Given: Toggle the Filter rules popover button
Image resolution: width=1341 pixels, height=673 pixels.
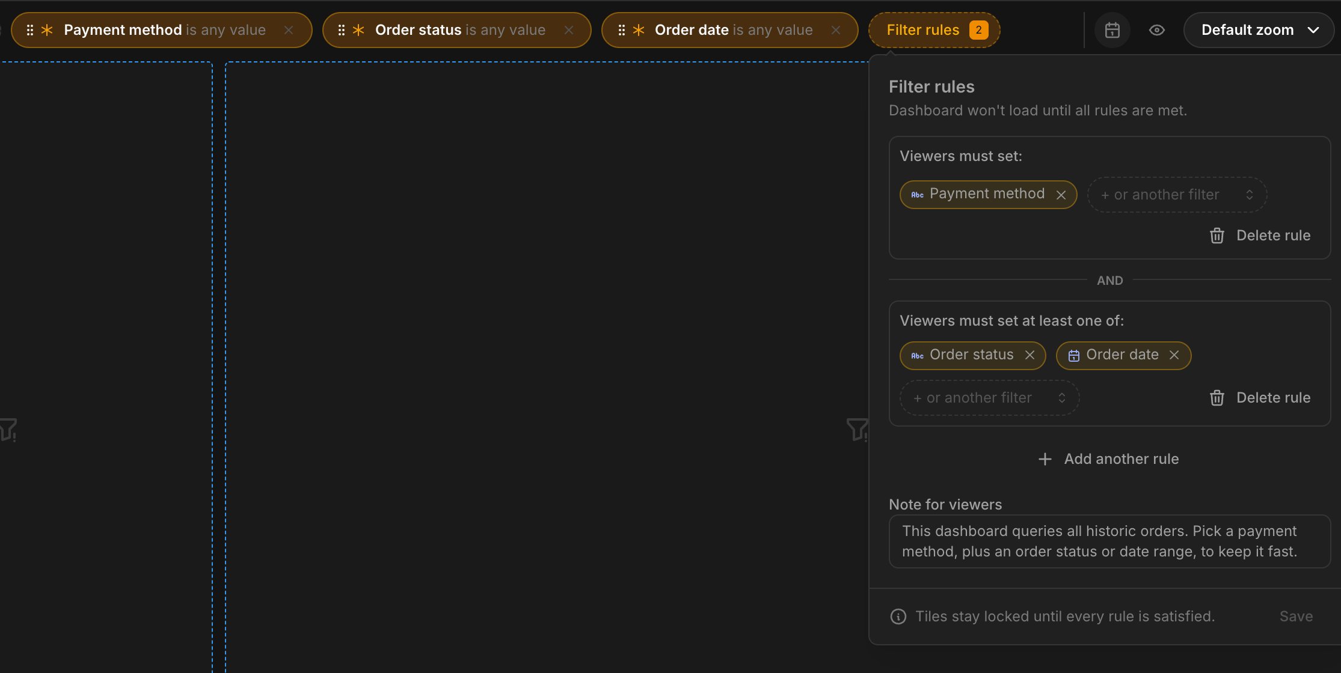Looking at the screenshot, I should point(934,30).
